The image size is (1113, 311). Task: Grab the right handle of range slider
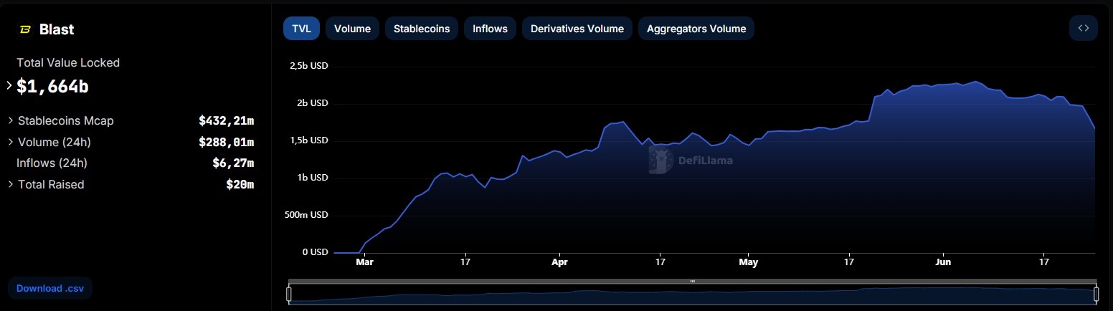tap(1097, 294)
